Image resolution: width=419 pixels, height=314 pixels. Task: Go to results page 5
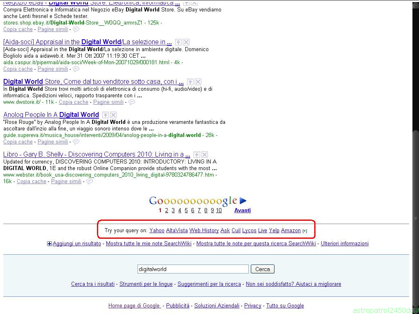(186, 211)
